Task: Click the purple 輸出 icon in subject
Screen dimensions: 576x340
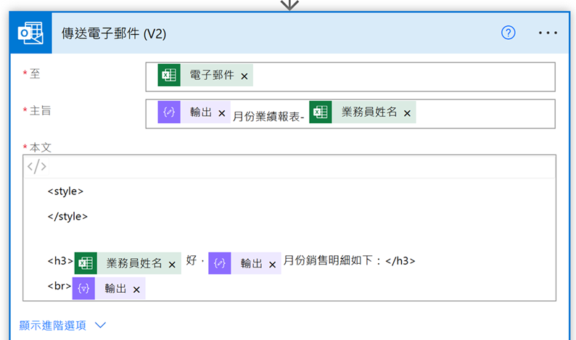Action: (x=169, y=112)
